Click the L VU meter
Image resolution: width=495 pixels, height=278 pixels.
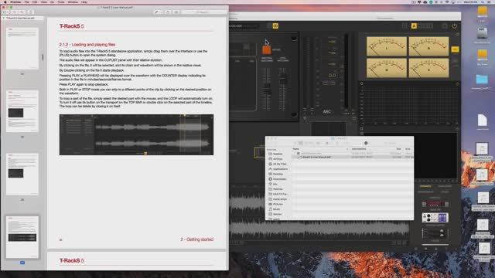[387, 46]
